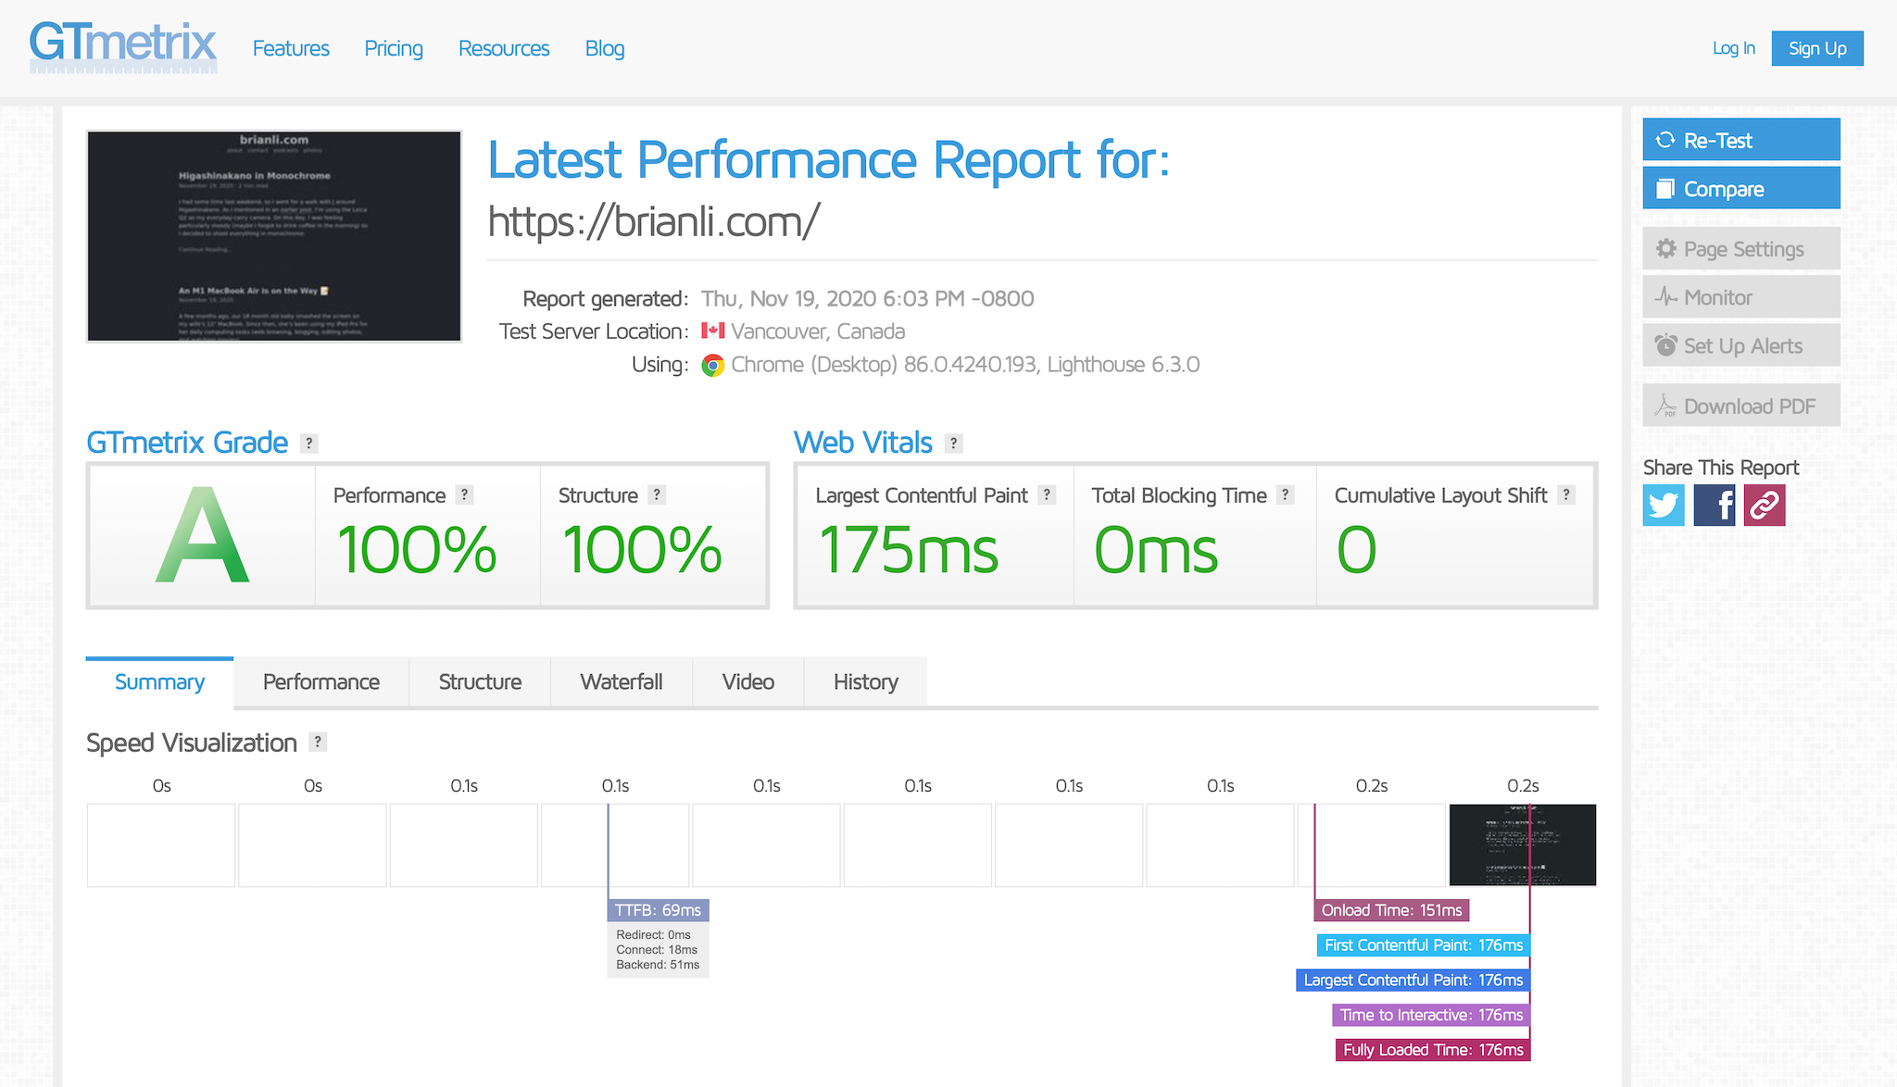Image resolution: width=1897 pixels, height=1087 pixels.
Task: Click the Sign Up button
Action: 1817,48
